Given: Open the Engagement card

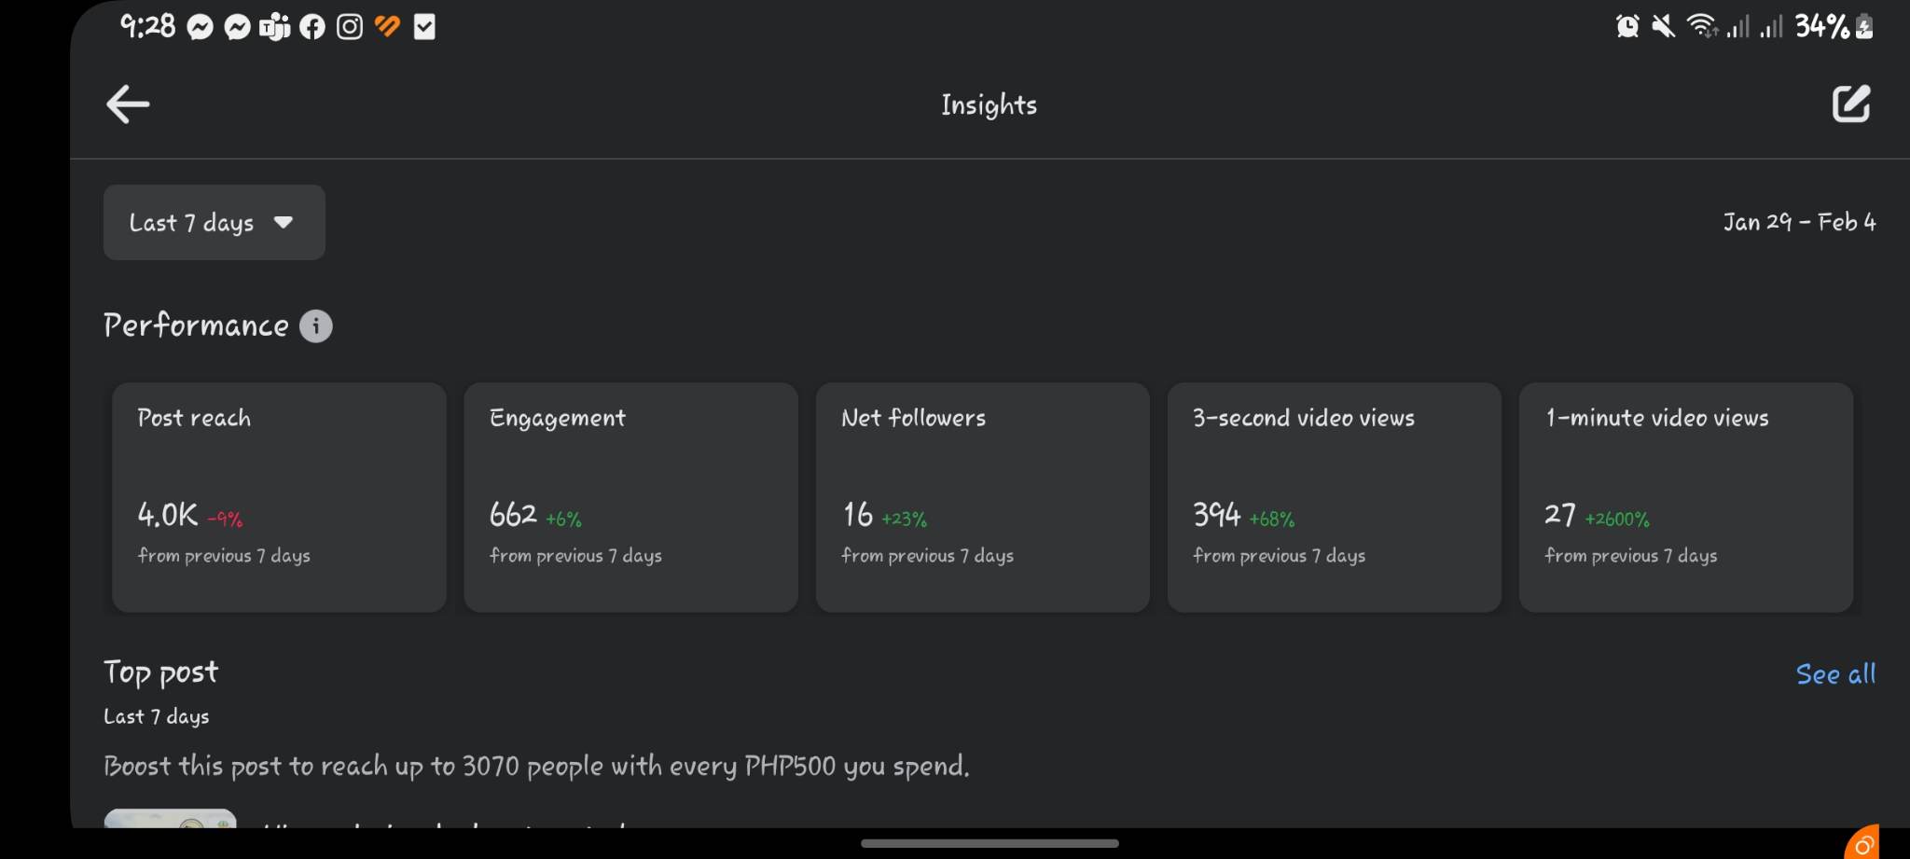Looking at the screenshot, I should (630, 497).
